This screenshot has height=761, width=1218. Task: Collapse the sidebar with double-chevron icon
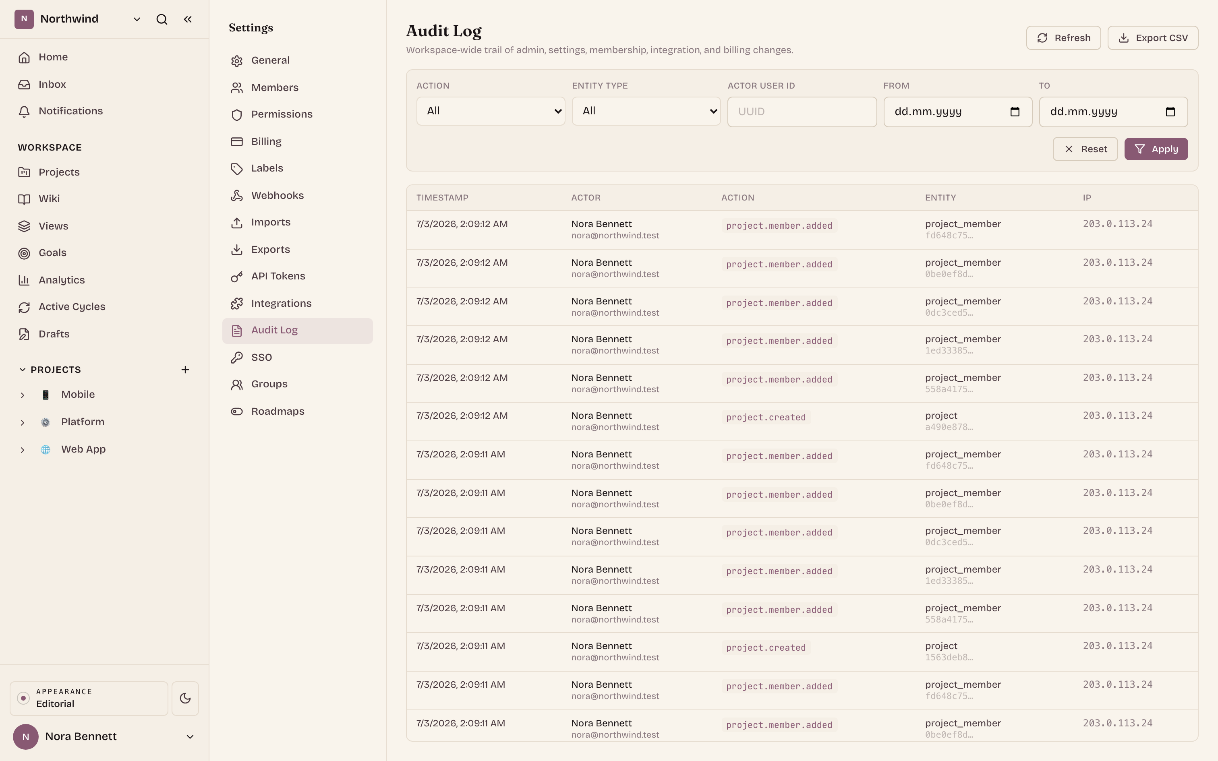[x=188, y=19]
